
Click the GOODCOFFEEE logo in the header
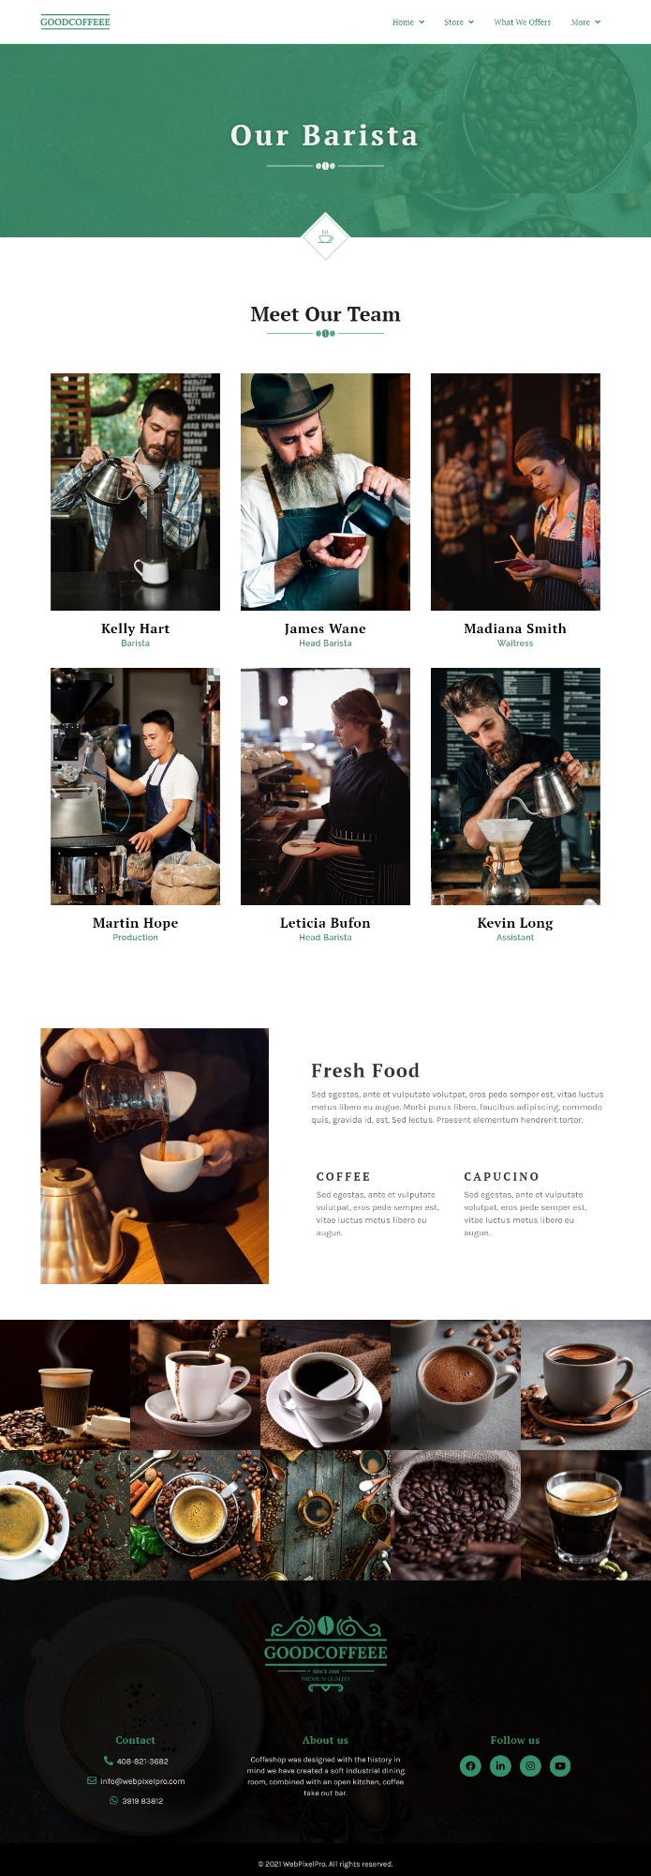click(x=75, y=22)
